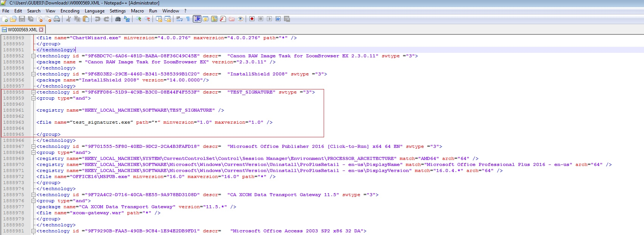Open the Language menu
The image size is (644, 235).
coord(94,11)
